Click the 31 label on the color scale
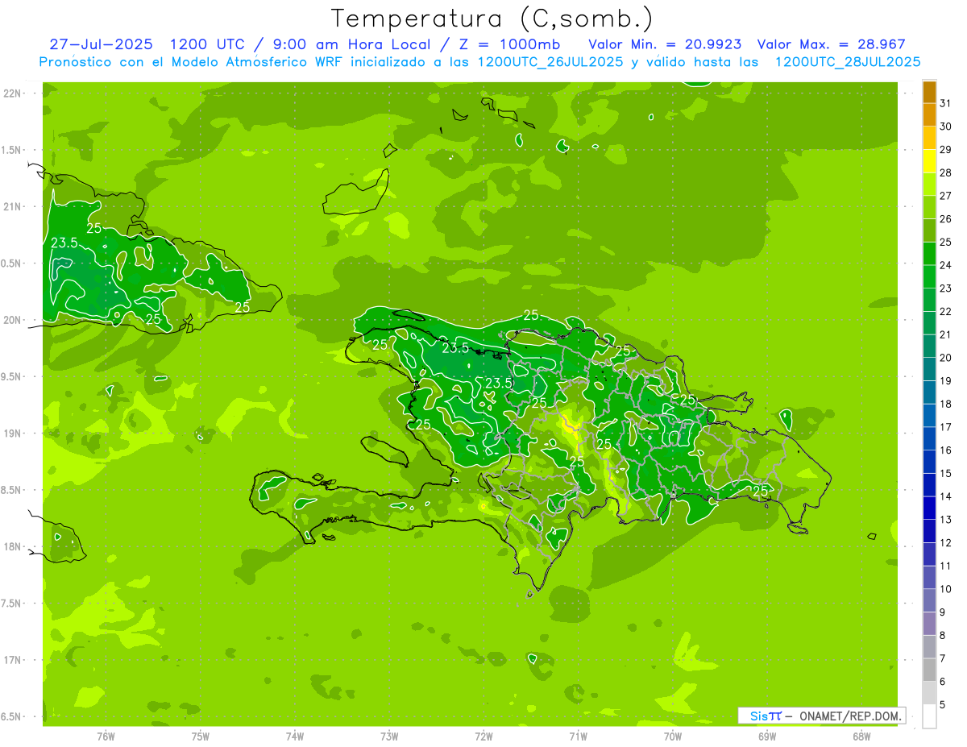 pos(946,103)
